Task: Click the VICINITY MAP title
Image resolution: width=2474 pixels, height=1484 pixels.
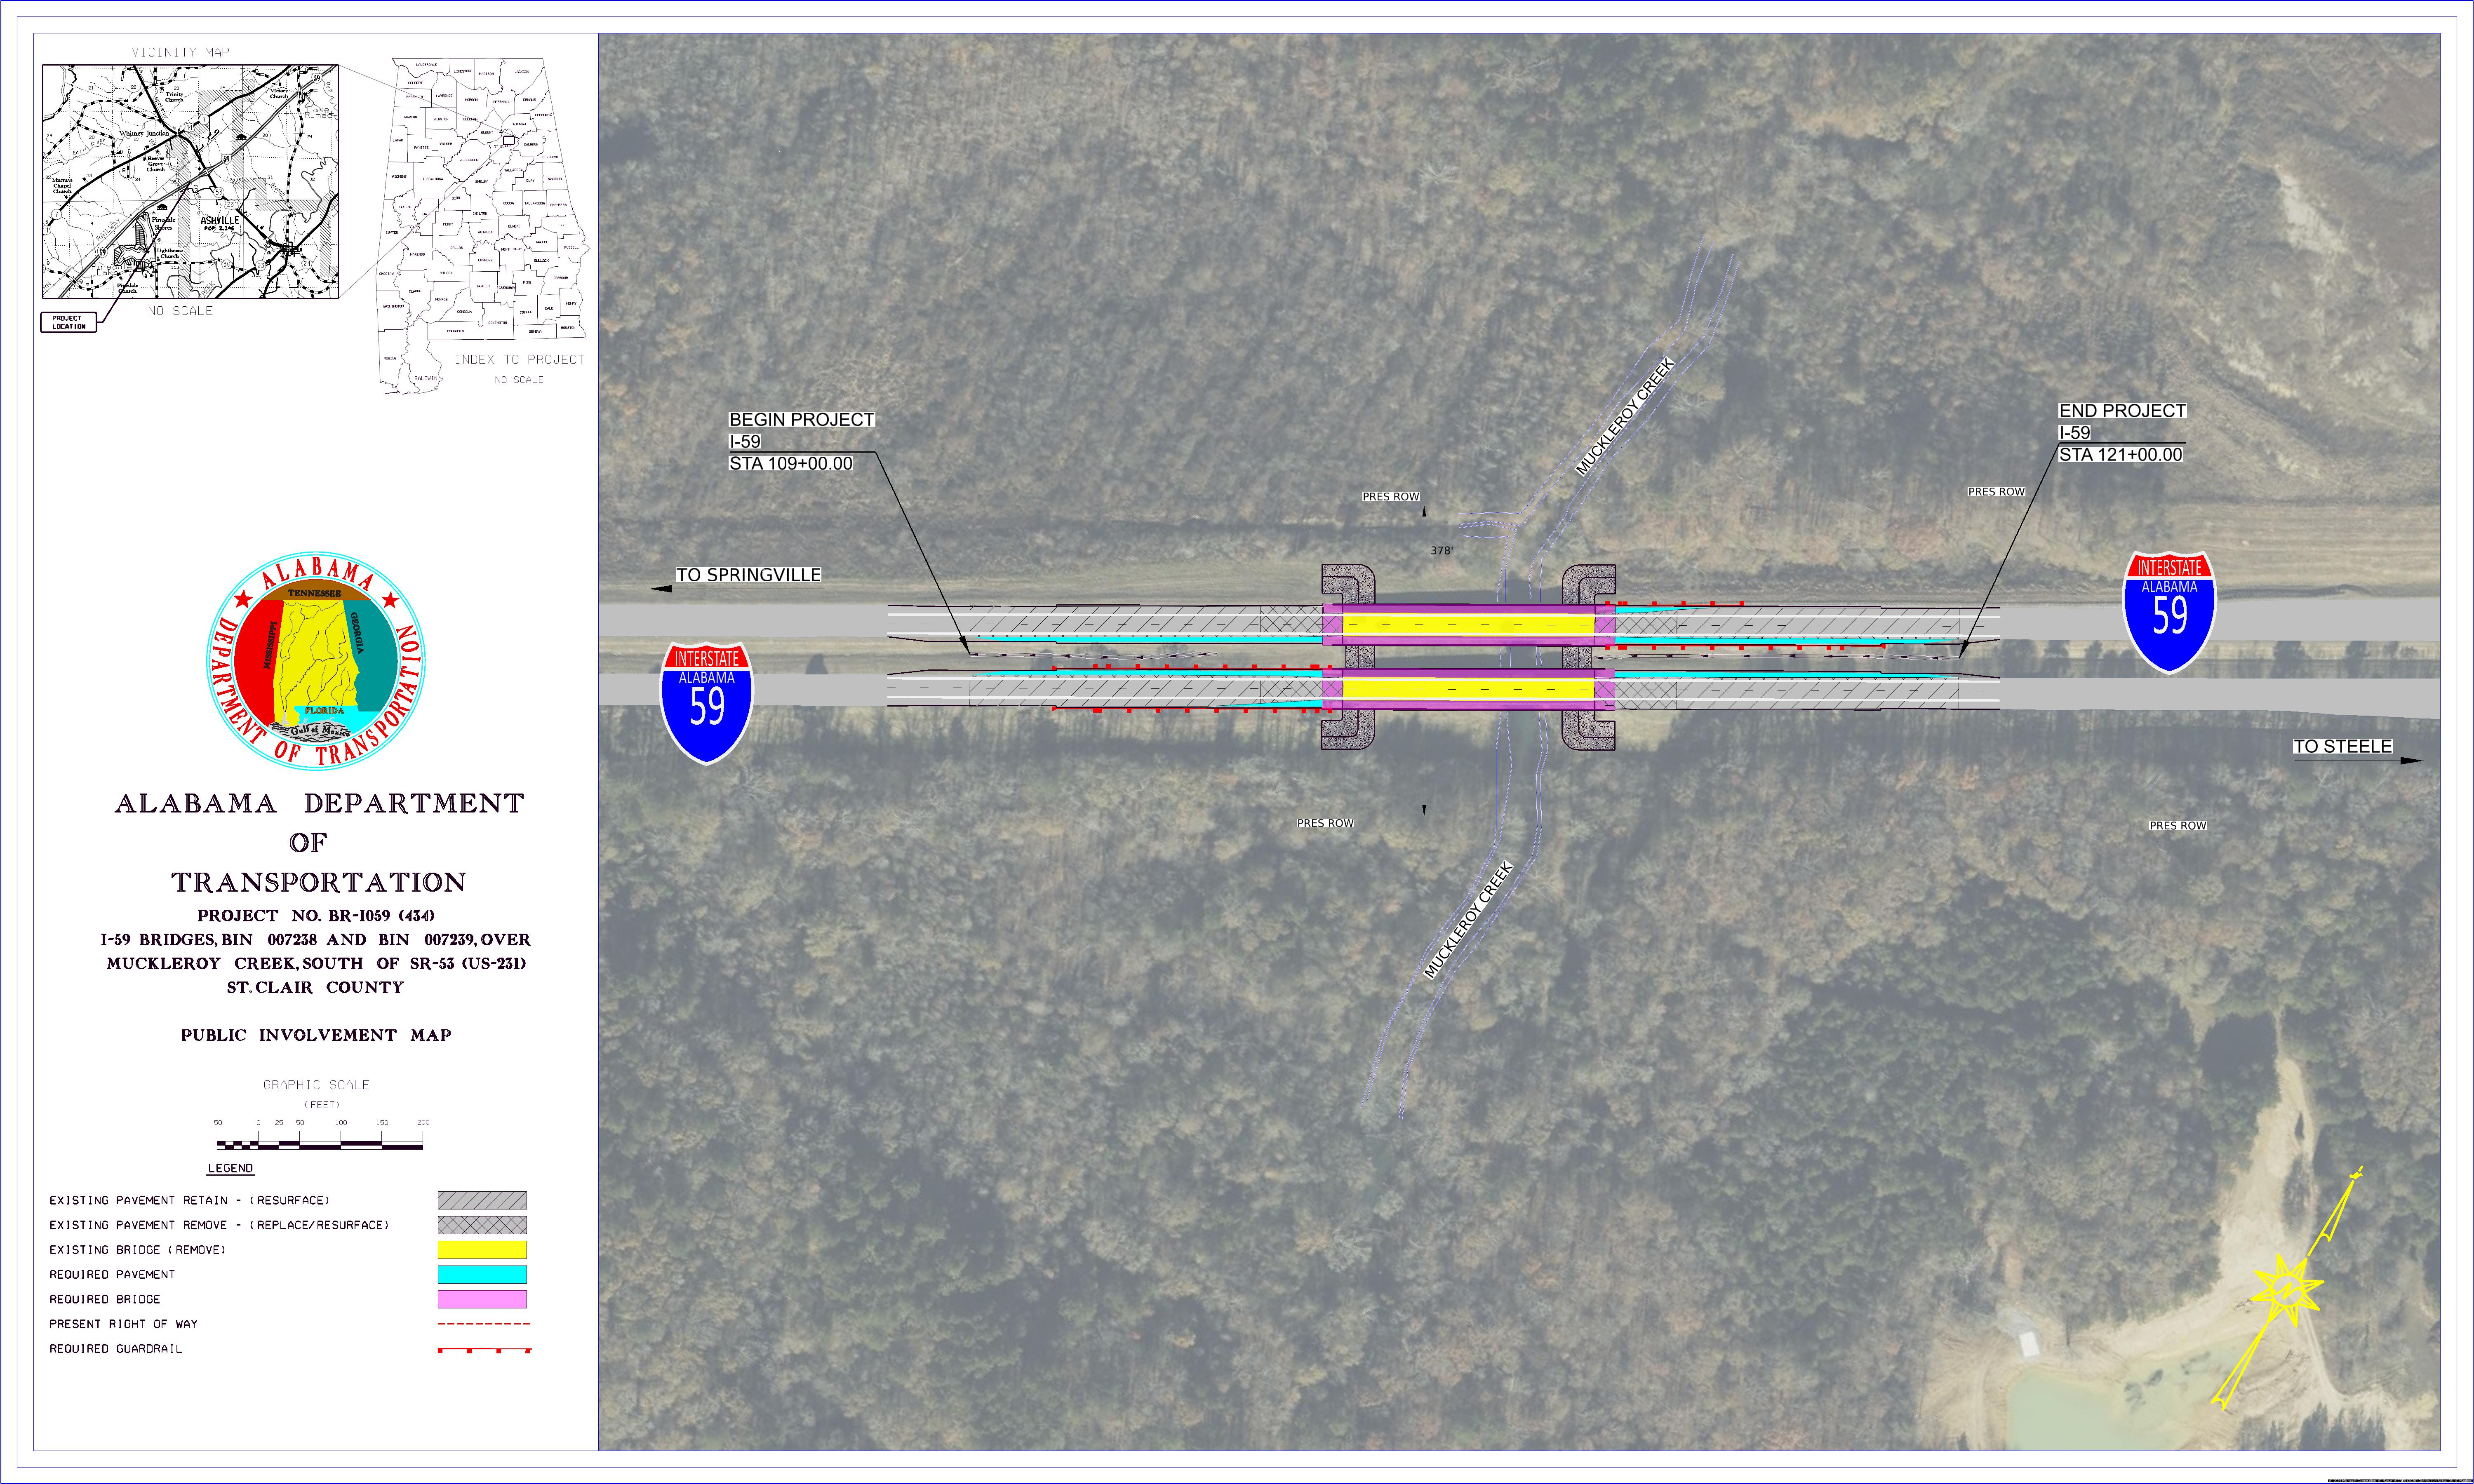Action: 181,52
